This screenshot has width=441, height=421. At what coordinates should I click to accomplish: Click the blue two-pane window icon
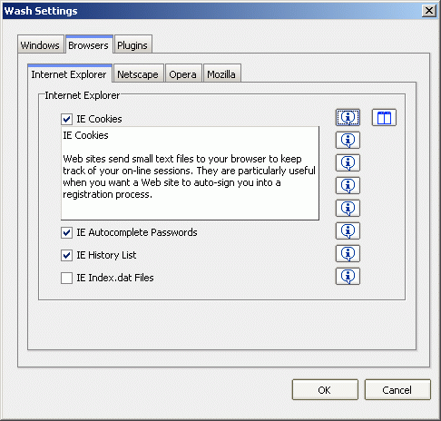pos(384,117)
